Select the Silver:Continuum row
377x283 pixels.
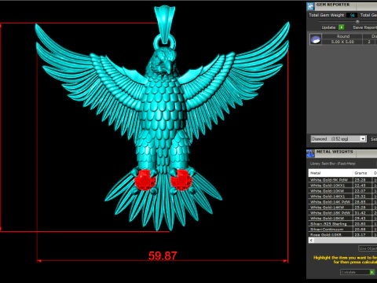click(342, 230)
